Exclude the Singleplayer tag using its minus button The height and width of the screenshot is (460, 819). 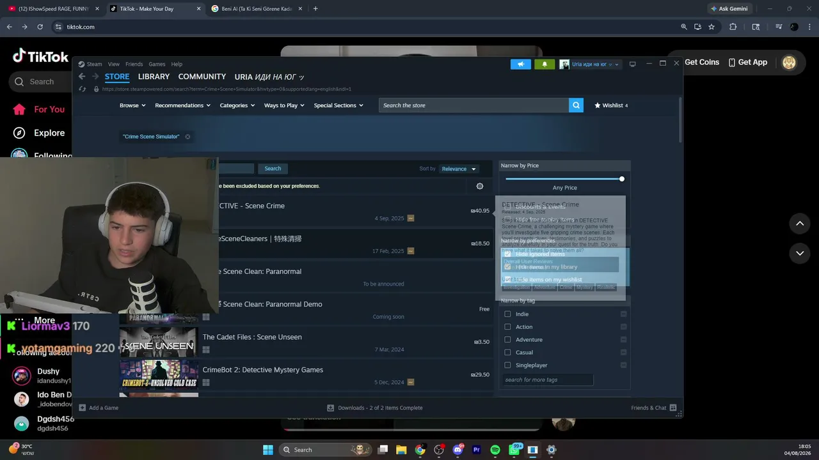[x=624, y=365]
